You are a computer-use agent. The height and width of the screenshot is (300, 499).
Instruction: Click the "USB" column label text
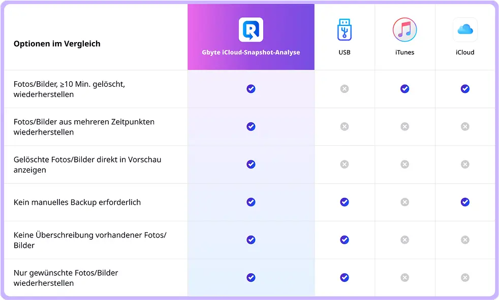click(x=345, y=52)
